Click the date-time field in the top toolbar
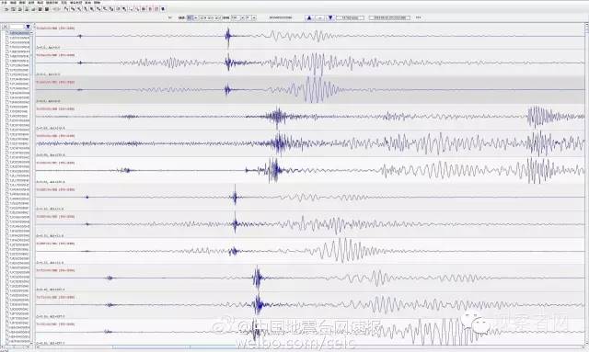This screenshot has height=352, width=589. (x=389, y=17)
